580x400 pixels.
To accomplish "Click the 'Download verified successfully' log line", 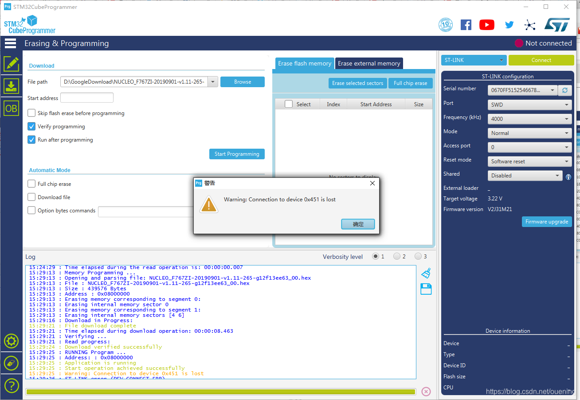I will (x=113, y=347).
